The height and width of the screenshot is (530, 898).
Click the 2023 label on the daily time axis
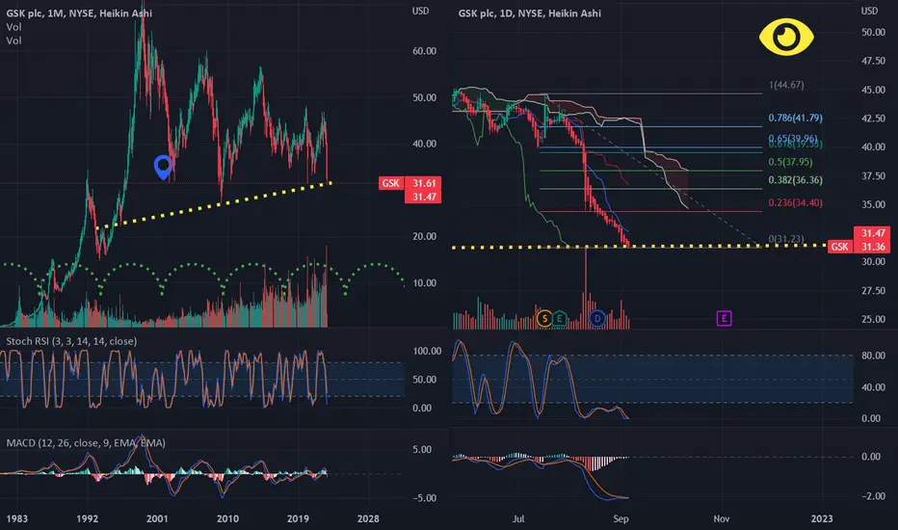coord(822,518)
